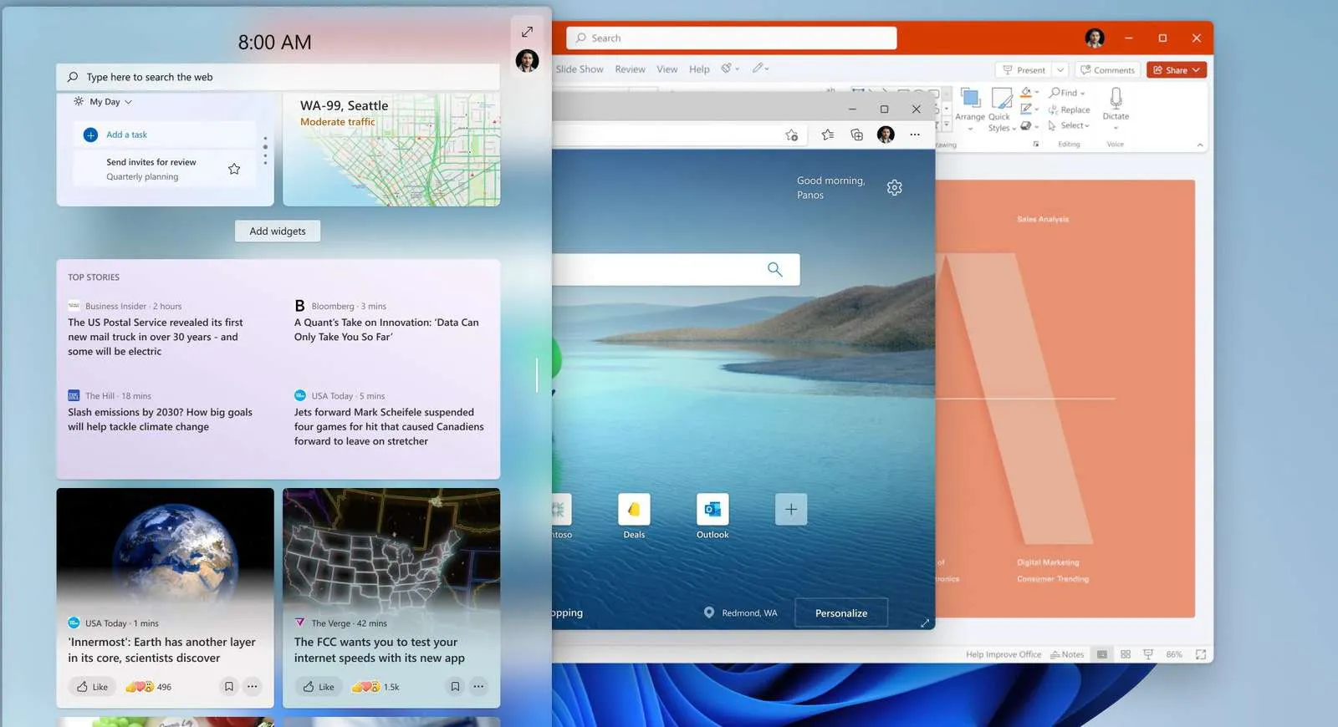
Task: Click the Present button in PowerPoint
Action: tap(1024, 70)
